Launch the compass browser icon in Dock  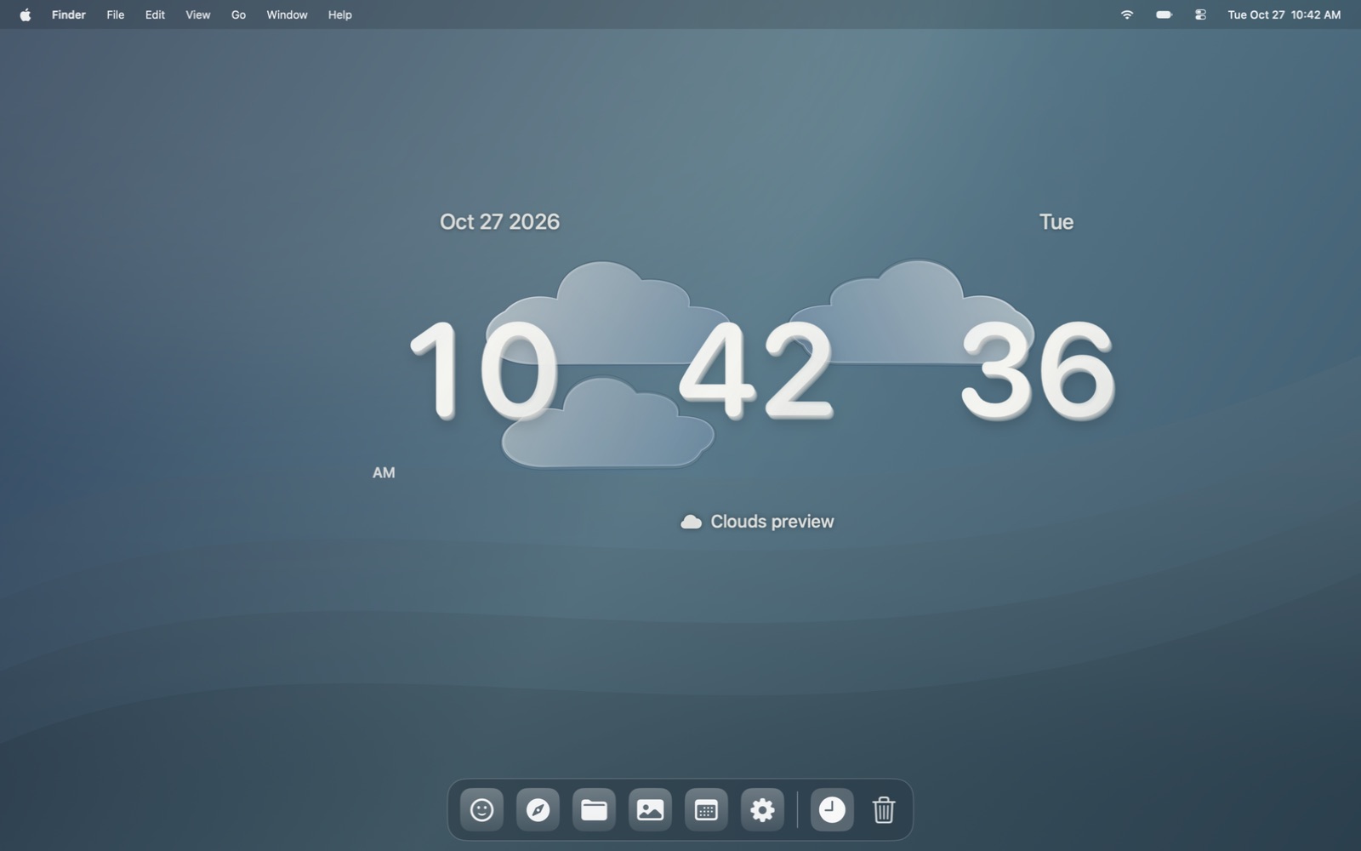(x=538, y=809)
